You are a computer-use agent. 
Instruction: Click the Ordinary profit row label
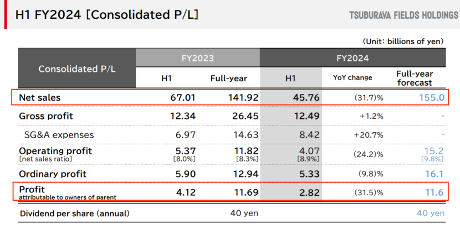point(54,173)
